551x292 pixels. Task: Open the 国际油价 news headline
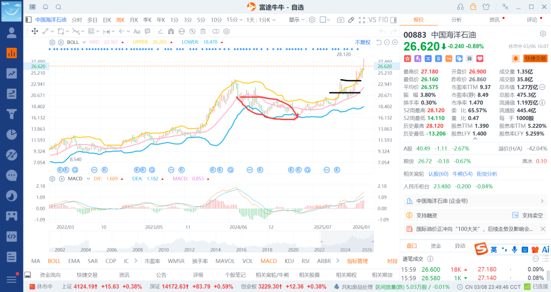[x=474, y=229]
